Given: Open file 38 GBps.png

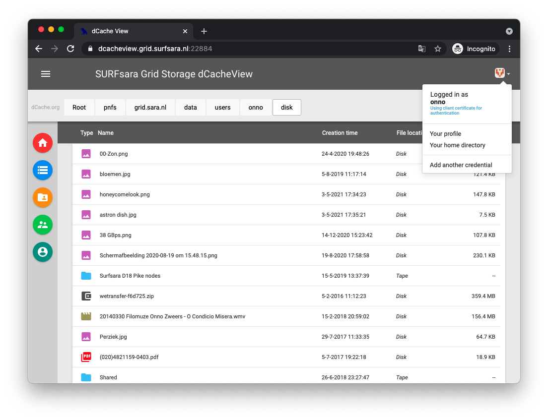Looking at the screenshot, I should click(x=116, y=235).
